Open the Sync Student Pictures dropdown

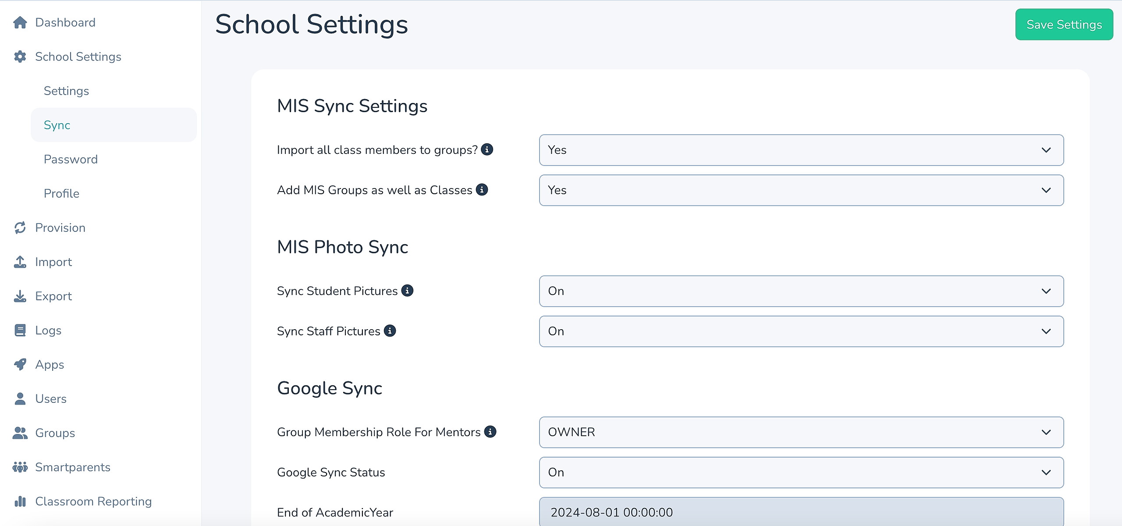click(x=801, y=291)
